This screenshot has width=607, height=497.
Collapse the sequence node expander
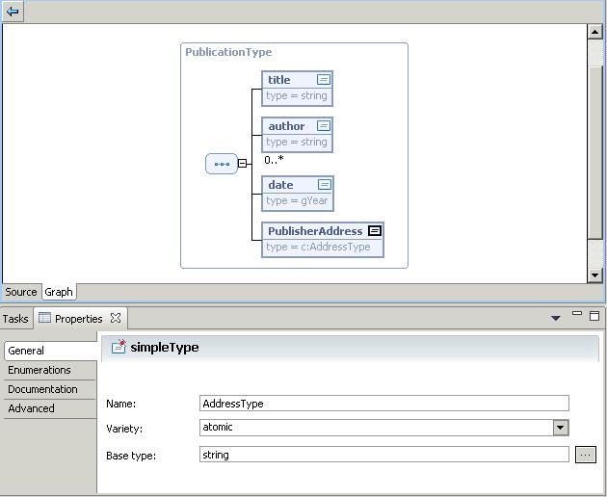[243, 164]
